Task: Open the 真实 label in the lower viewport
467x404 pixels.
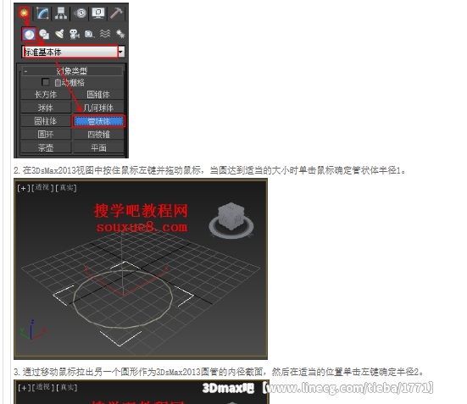Action: click(67, 388)
